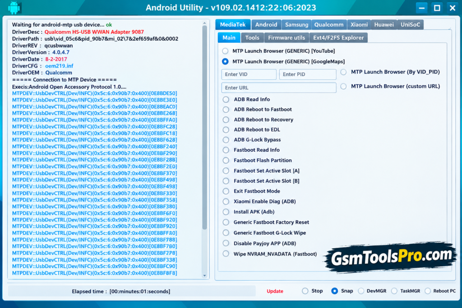Maximize the Android Utility window
Viewport: 462px width, 308px height.
437,8
